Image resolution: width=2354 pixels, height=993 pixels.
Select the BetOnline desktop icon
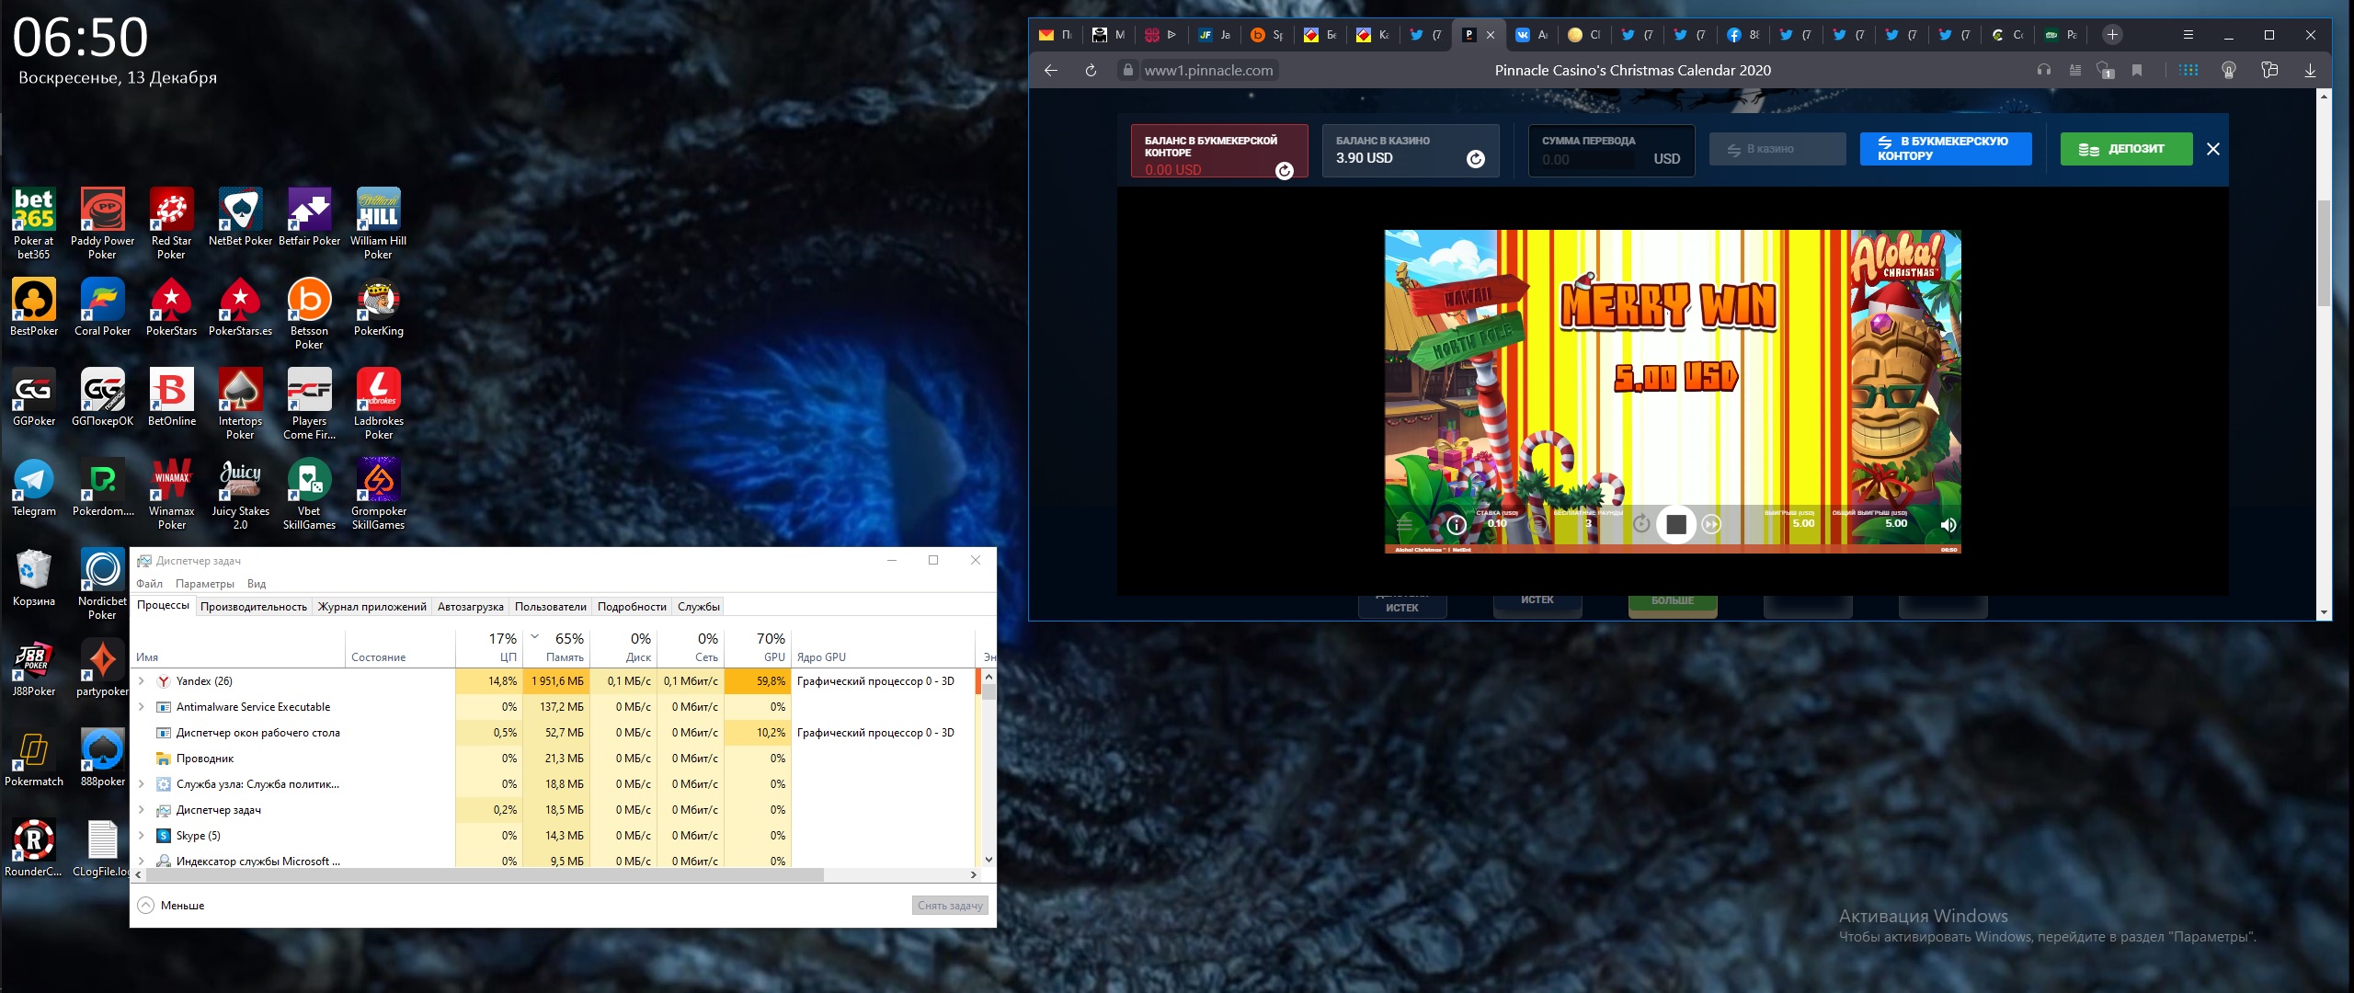(171, 398)
